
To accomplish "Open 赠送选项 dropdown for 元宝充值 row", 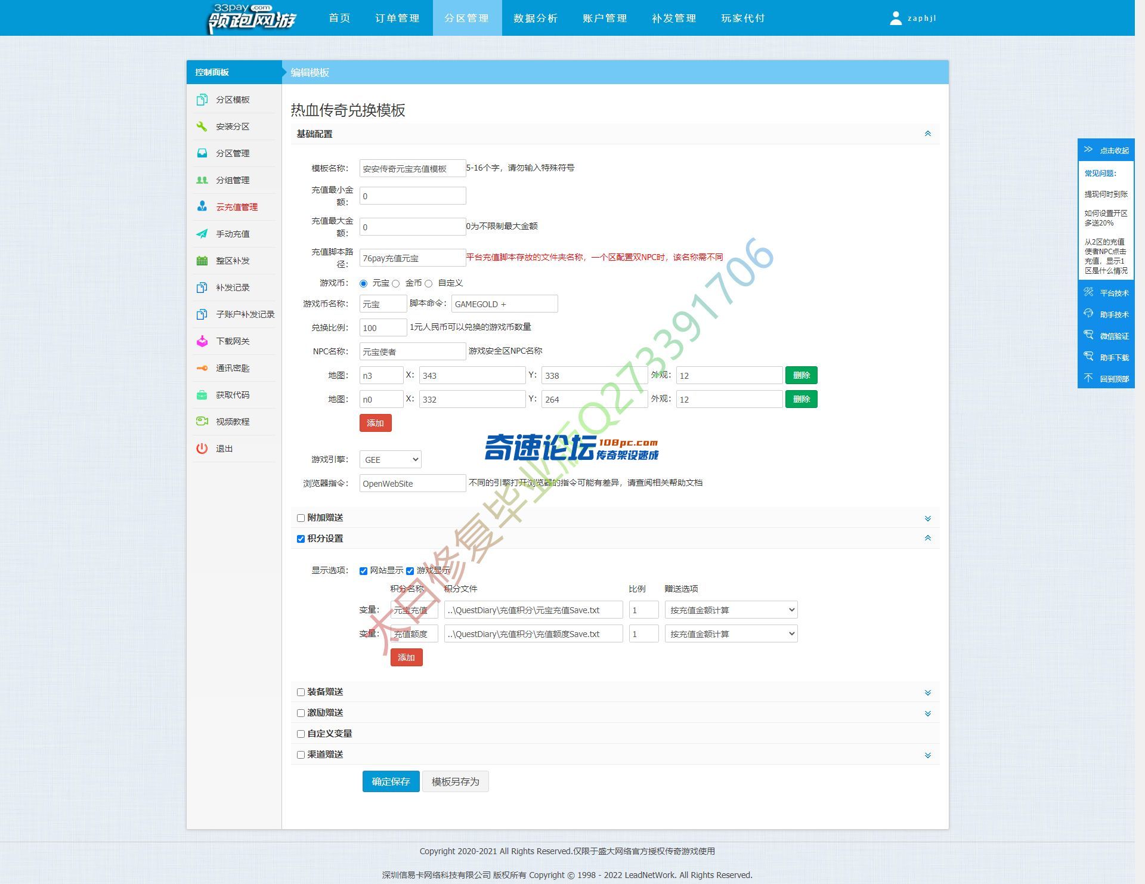I will [731, 610].
